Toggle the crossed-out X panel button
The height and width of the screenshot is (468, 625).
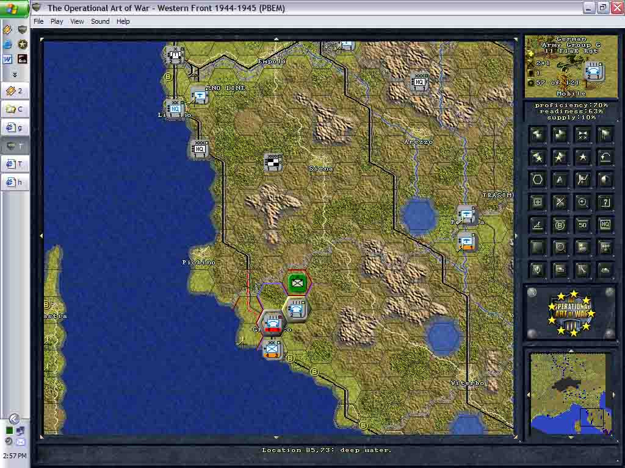tap(560, 202)
